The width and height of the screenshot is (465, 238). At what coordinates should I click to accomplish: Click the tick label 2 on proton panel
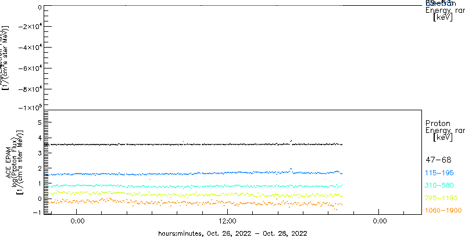tap(40, 168)
